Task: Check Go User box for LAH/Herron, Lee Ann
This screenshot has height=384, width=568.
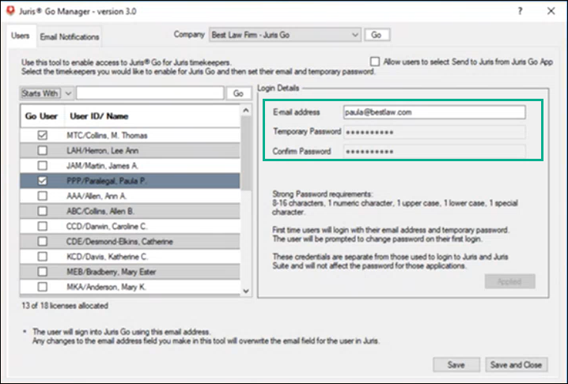Action: tap(43, 151)
